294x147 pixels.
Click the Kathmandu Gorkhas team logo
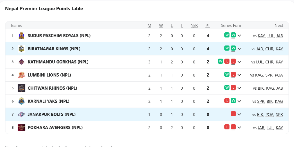[21, 62]
